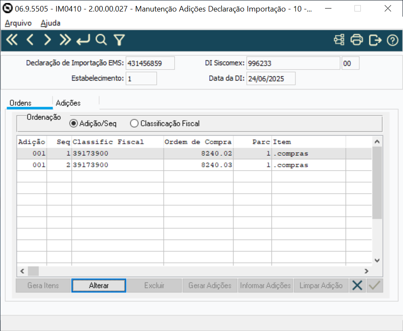
Task: Go to previous record arrow
Action: click(x=30, y=40)
